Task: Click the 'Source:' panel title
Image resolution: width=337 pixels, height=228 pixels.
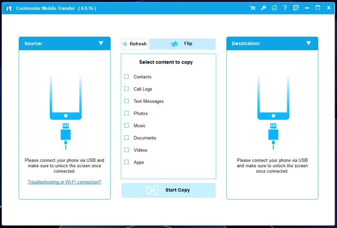Action: (x=33, y=43)
